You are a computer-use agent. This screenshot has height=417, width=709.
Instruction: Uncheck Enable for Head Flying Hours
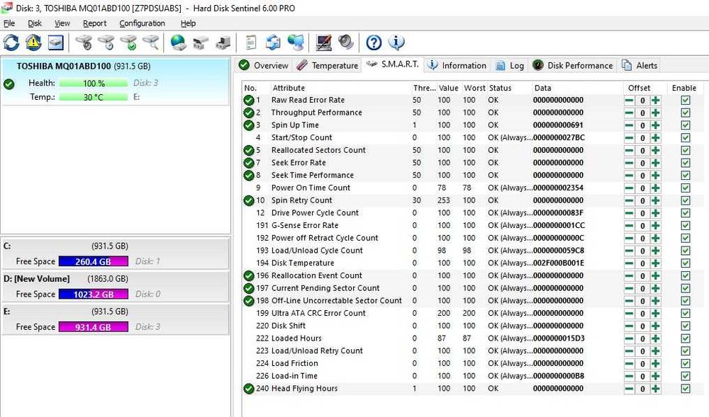[x=686, y=389]
